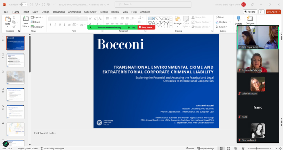Start Slide Show from status bar icon
Image resolution: width=283 pixels, height=150 pixels.
point(243,148)
